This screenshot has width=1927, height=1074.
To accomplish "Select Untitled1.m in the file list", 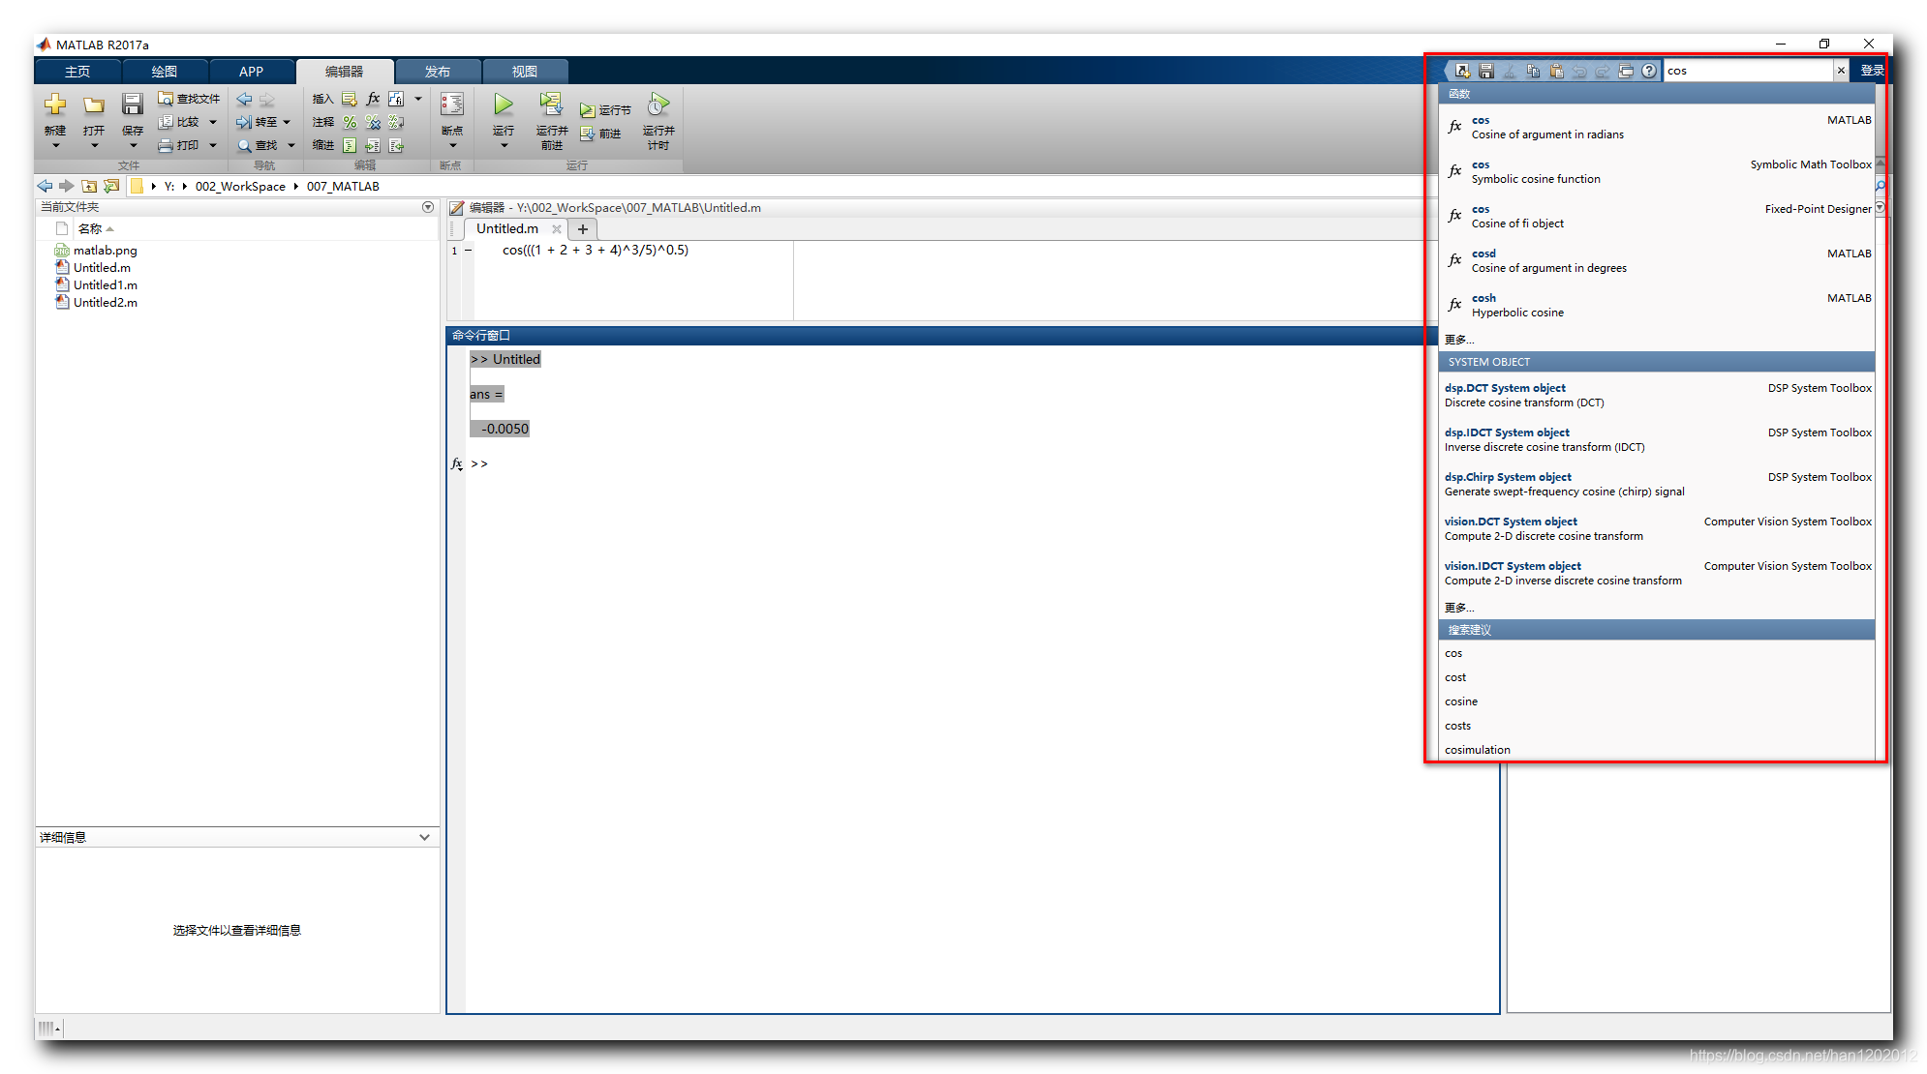I will click(105, 285).
